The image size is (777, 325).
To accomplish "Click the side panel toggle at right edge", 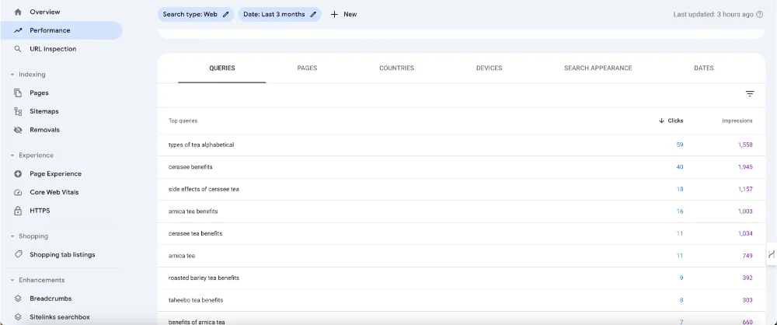I will pos(772,254).
